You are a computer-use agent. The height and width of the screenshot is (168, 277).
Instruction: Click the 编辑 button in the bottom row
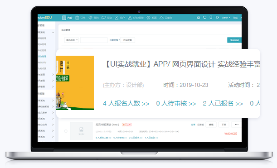[x=211, y=125]
